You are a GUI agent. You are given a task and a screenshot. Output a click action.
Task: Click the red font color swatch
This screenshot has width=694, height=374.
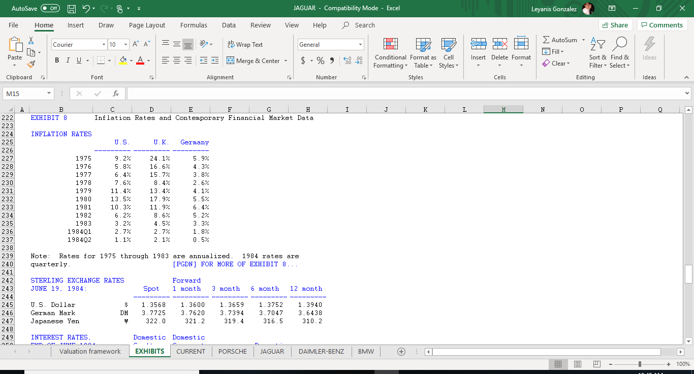(141, 60)
